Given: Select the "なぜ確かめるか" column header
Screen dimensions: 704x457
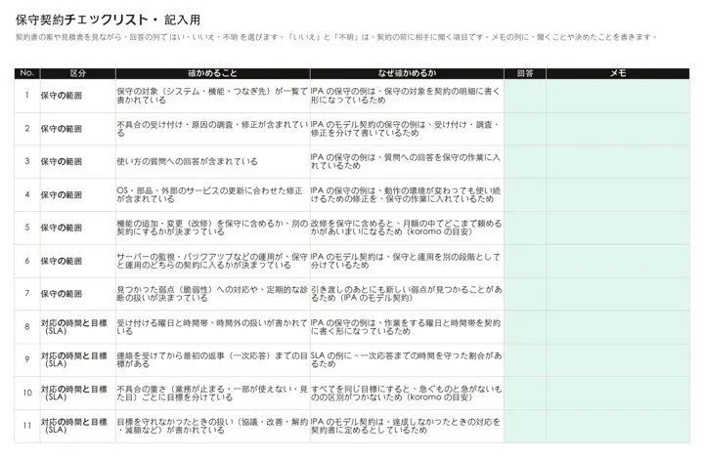Looking at the screenshot, I should pos(407,73).
